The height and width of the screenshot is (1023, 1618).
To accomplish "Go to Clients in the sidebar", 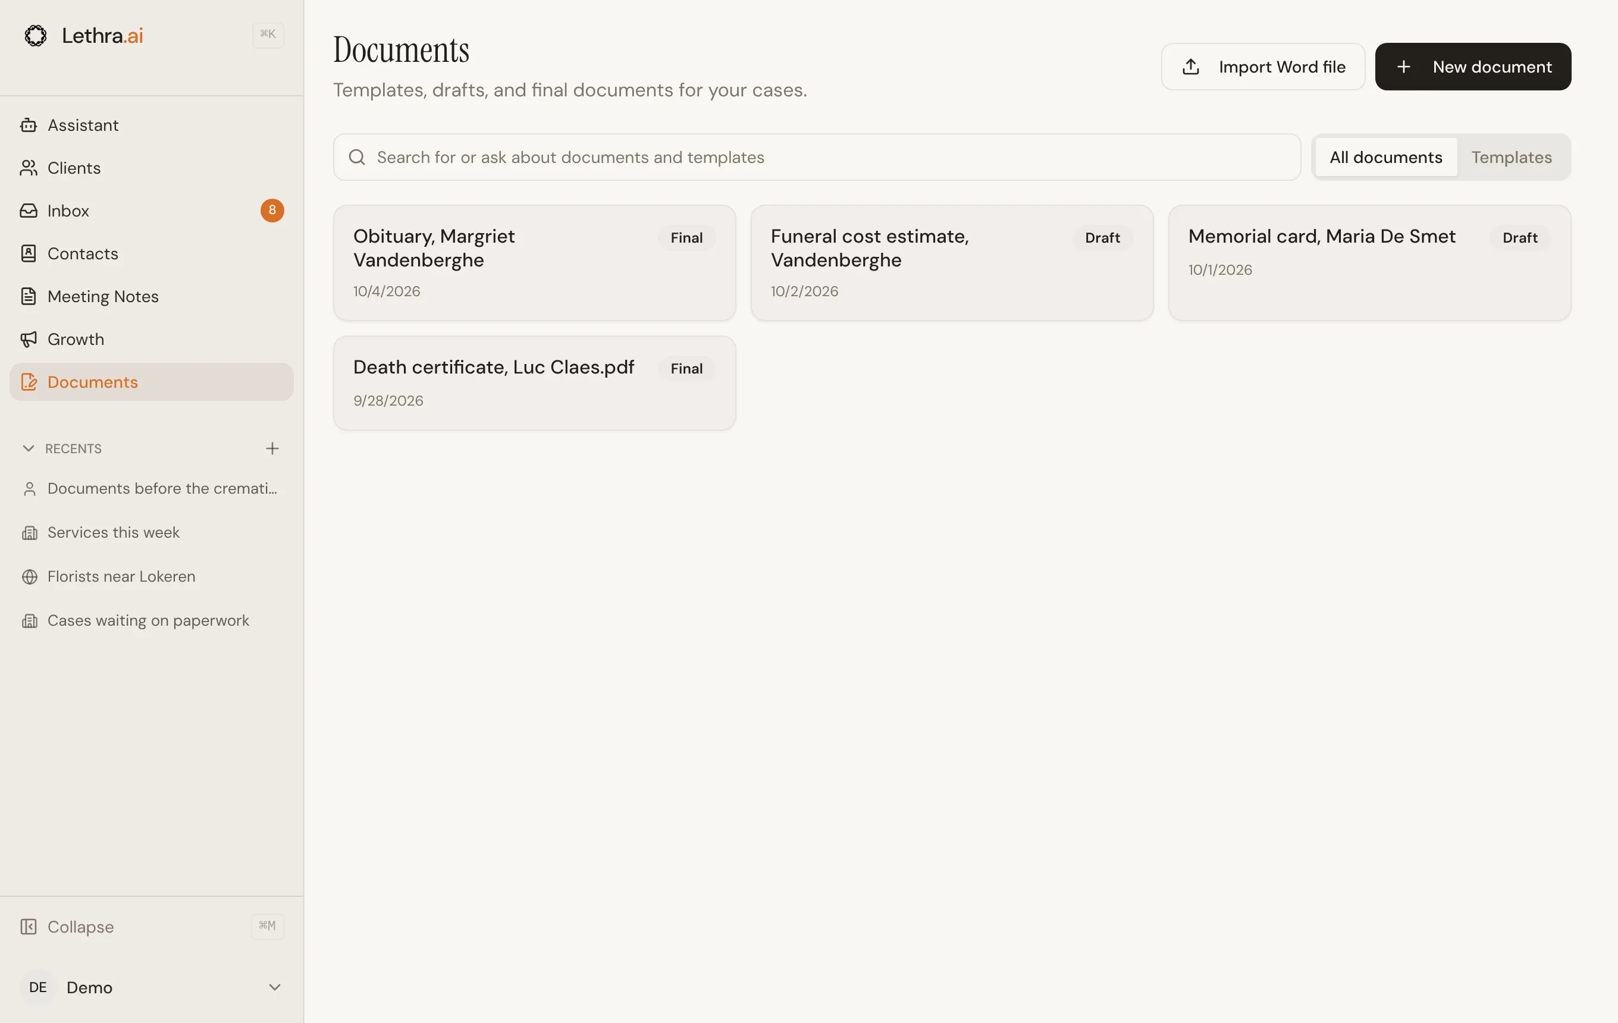I will [151, 168].
